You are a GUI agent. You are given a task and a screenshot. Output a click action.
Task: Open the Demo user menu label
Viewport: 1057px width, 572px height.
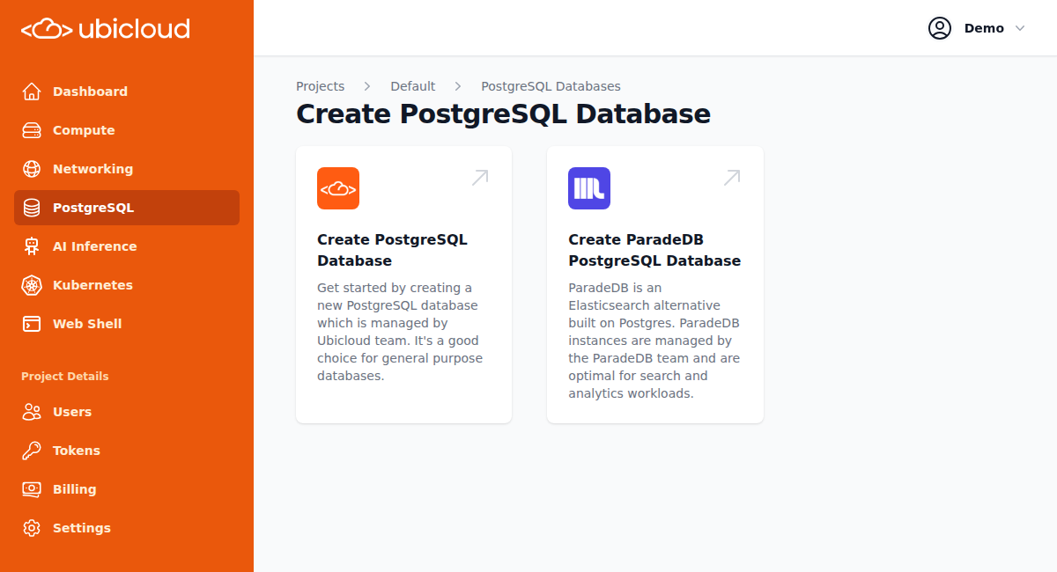click(x=984, y=28)
